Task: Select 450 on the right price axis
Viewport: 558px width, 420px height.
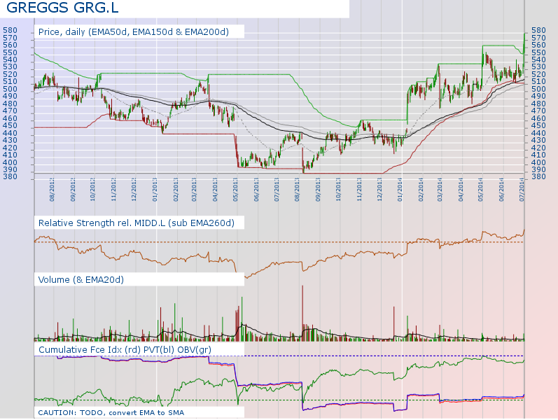Action: coord(538,125)
